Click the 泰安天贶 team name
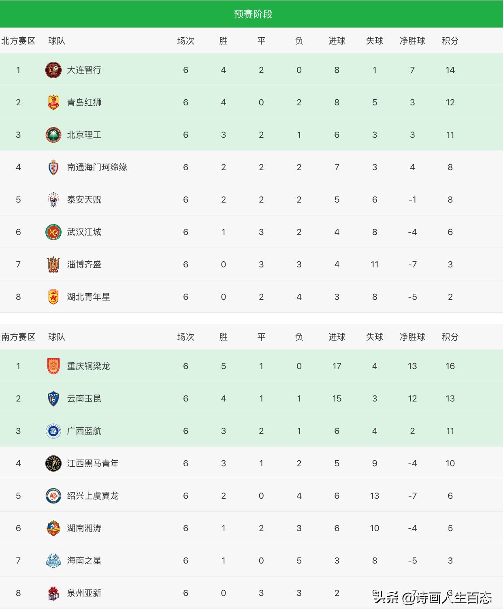503x615 pixels. (84, 200)
